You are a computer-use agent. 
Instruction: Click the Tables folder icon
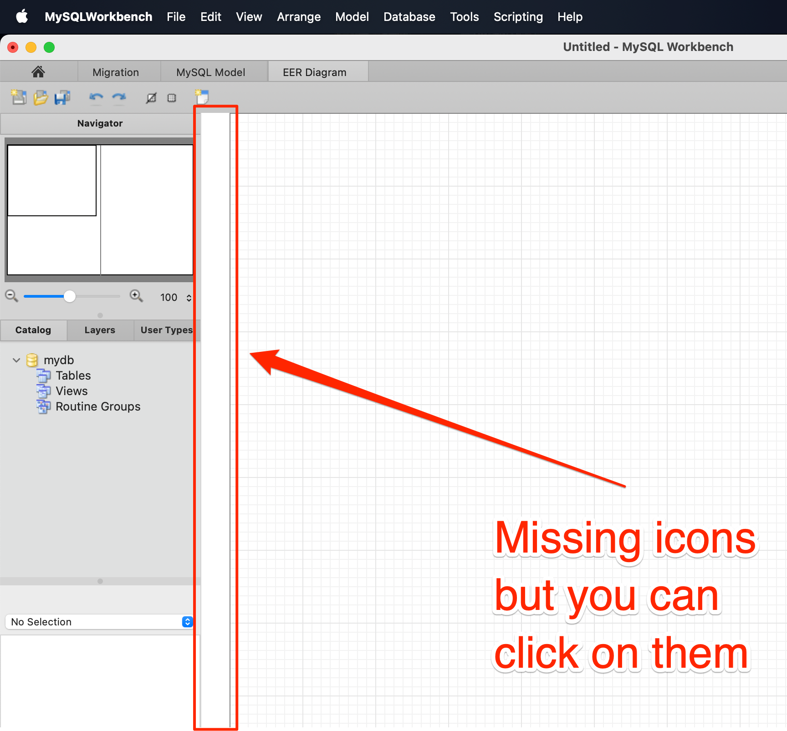tap(44, 376)
